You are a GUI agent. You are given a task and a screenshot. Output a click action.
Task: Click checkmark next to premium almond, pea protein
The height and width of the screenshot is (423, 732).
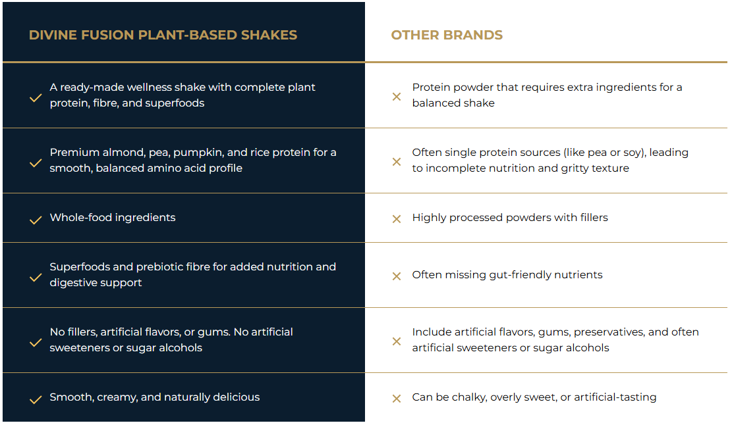point(36,162)
